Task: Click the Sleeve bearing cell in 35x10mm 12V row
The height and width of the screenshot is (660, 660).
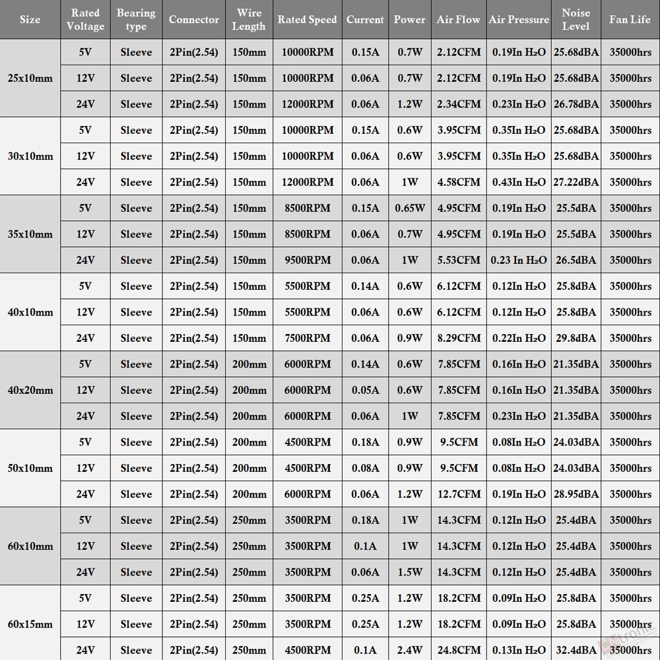Action: (136, 234)
